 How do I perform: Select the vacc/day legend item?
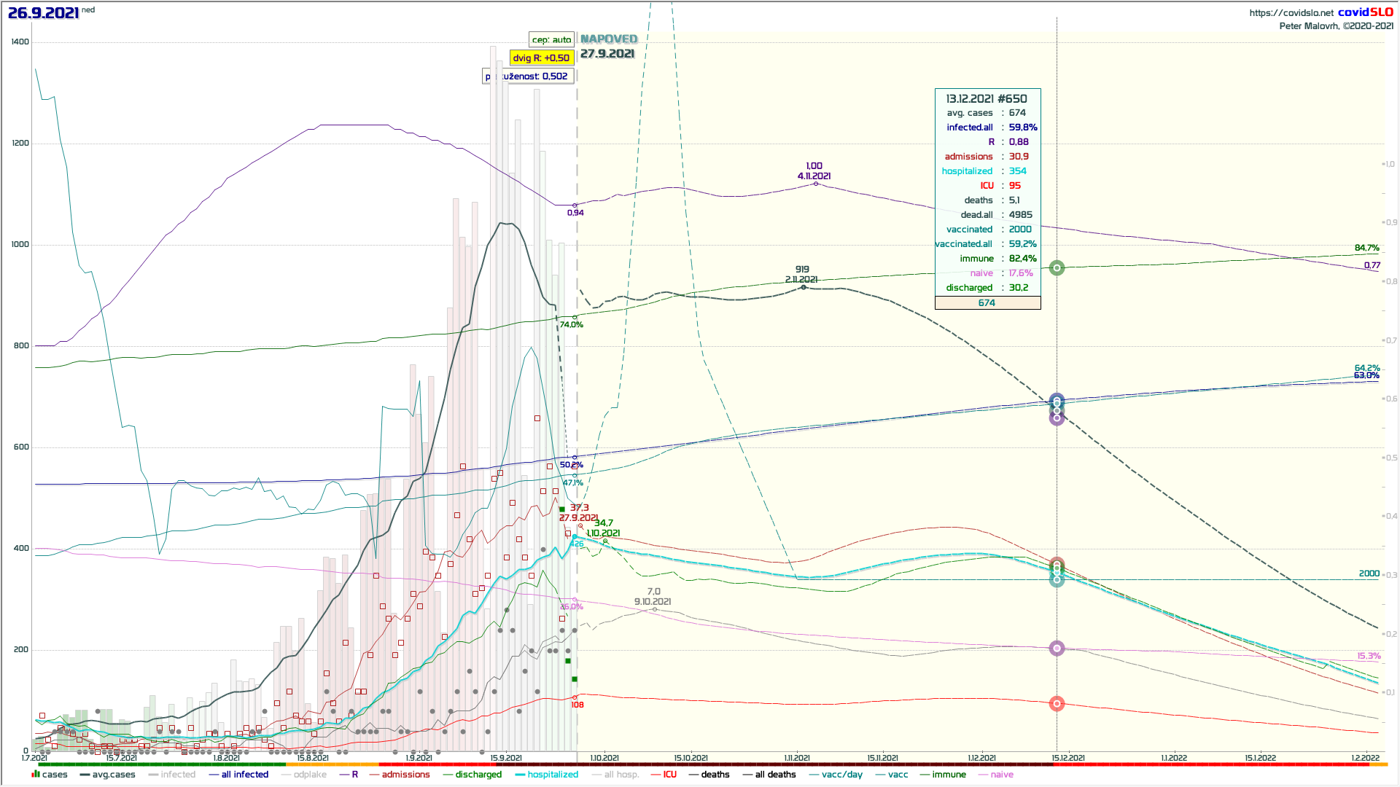point(841,774)
